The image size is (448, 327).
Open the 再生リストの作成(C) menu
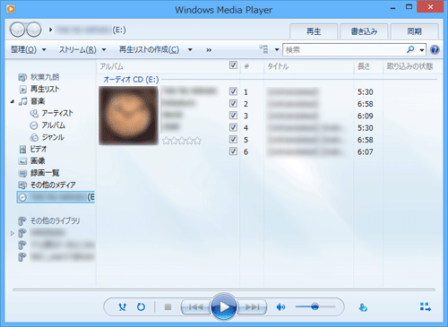coord(149,49)
